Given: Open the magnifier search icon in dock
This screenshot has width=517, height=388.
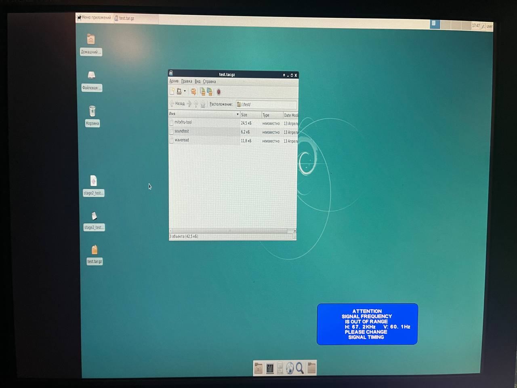Looking at the screenshot, I should point(300,368).
